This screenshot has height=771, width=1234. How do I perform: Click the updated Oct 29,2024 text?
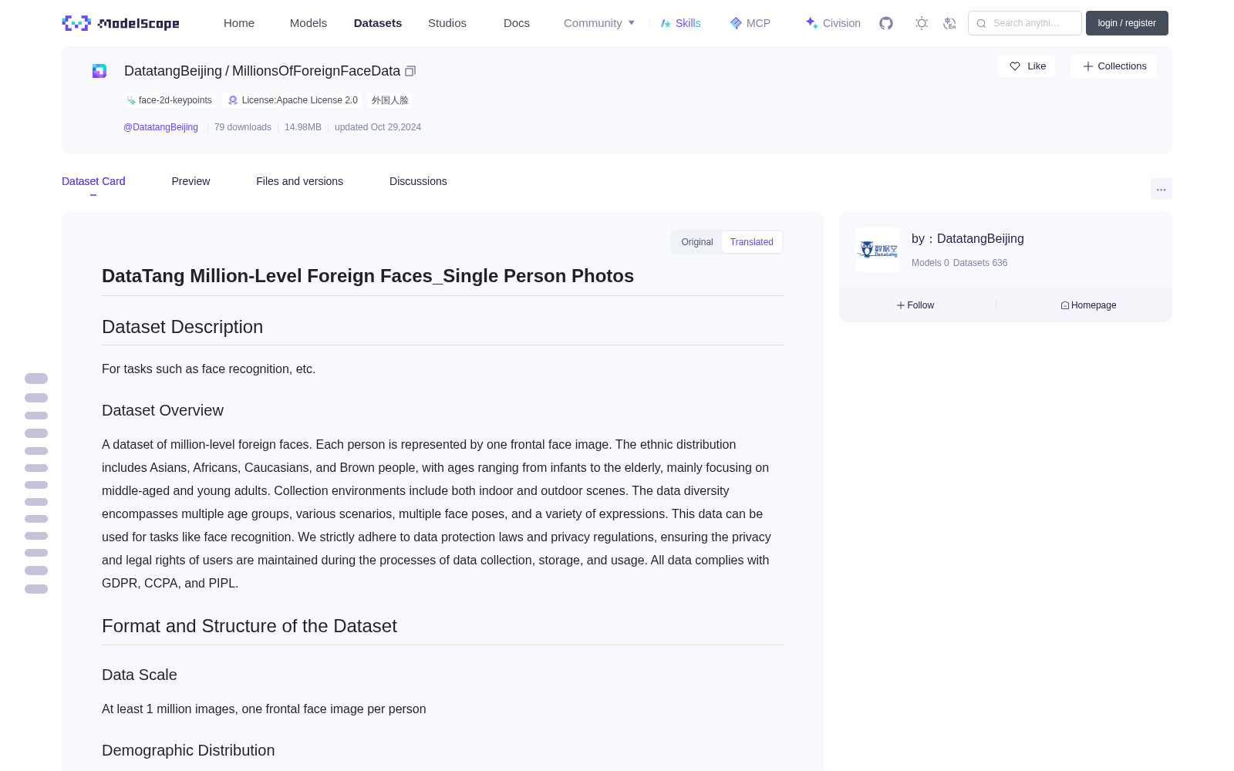pyautogui.click(x=378, y=127)
